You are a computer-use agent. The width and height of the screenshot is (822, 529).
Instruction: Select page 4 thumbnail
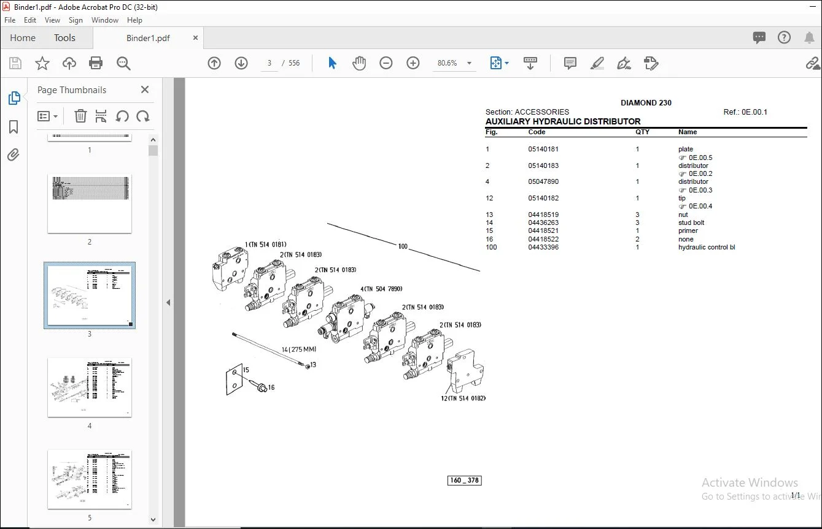pos(90,387)
